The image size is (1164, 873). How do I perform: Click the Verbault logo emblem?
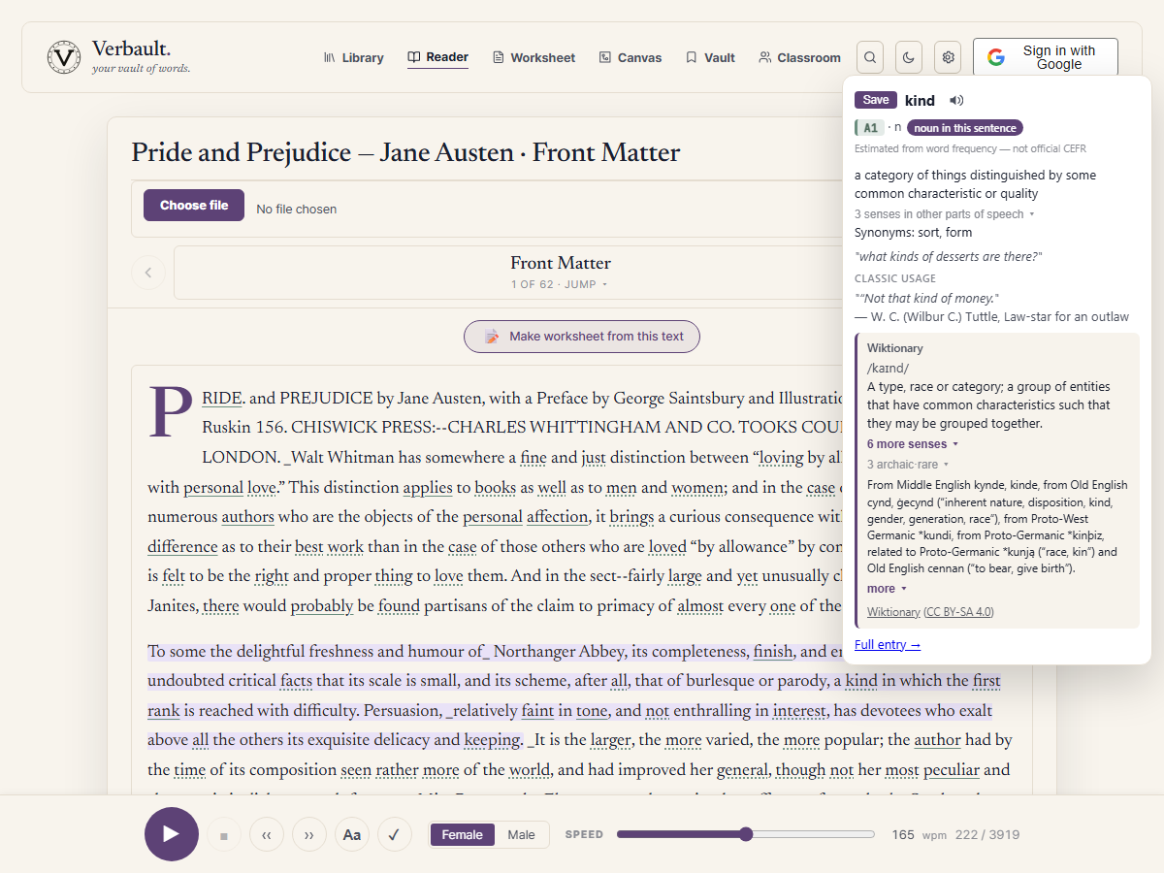click(64, 57)
